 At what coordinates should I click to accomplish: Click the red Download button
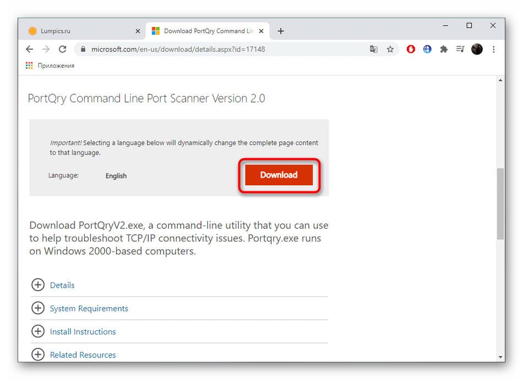[x=279, y=175]
